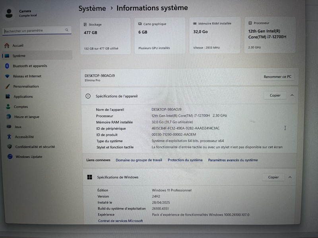
Task: Click the Système monitor icon
Action: (7, 56)
